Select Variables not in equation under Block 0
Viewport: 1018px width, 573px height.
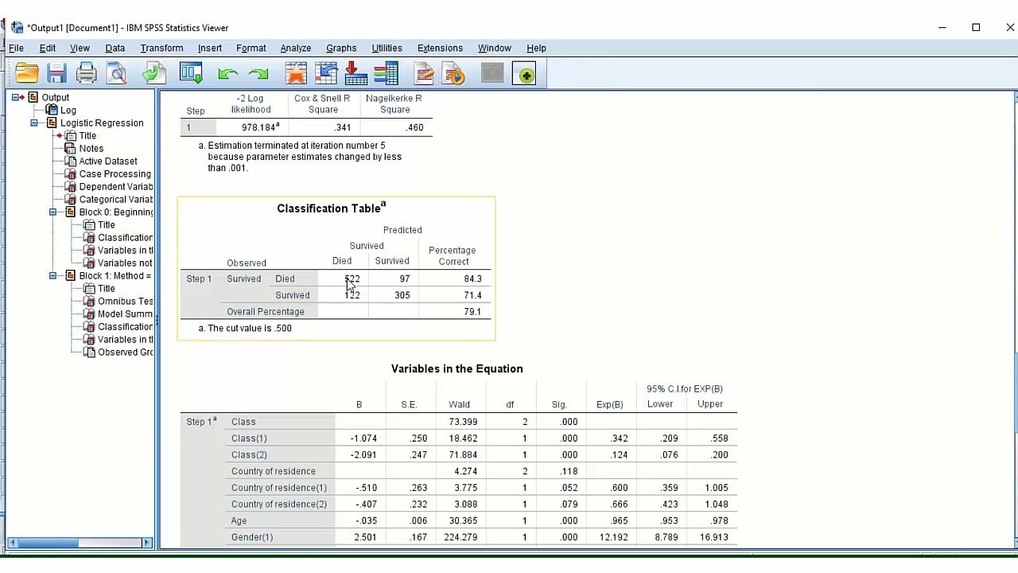tap(125, 263)
